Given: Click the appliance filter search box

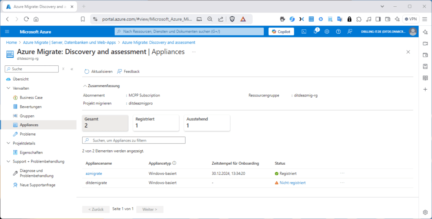Looking at the screenshot, I should coord(134,140).
